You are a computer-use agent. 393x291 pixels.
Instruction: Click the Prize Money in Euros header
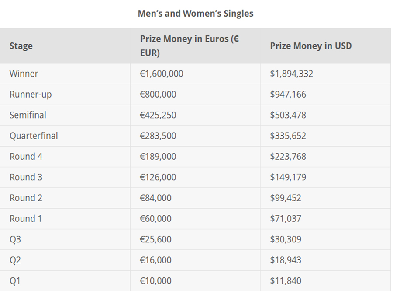click(x=190, y=46)
